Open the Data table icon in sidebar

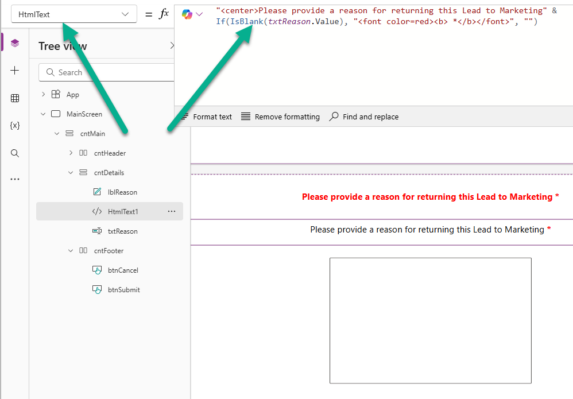tap(15, 98)
